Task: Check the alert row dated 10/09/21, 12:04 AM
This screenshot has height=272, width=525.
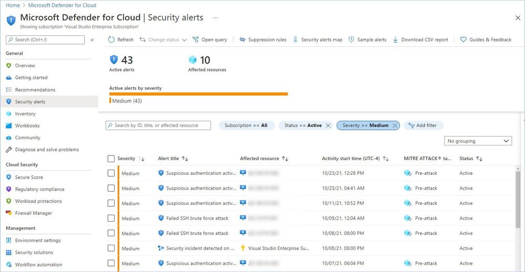Action: click(111, 218)
